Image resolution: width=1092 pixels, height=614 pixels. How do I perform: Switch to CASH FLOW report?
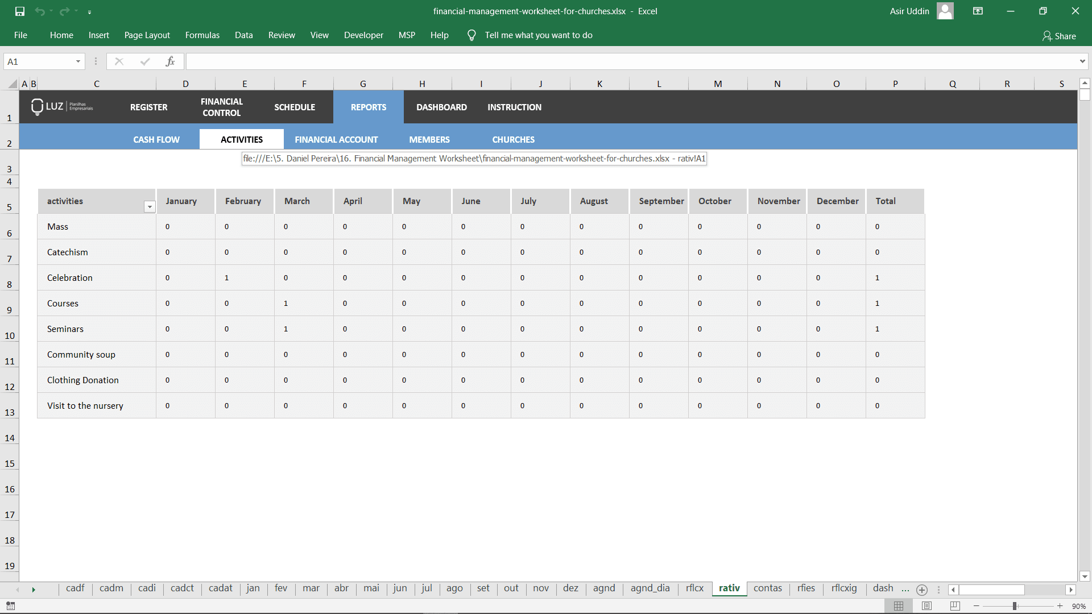pyautogui.click(x=156, y=139)
